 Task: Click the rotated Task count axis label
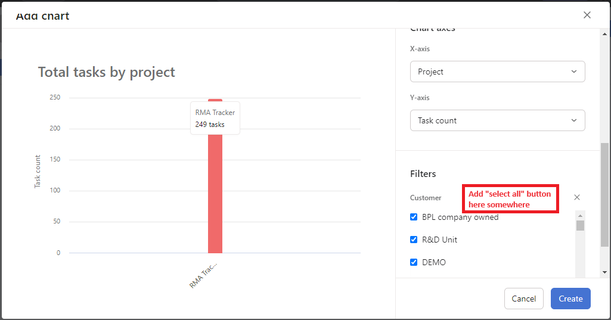(x=38, y=172)
